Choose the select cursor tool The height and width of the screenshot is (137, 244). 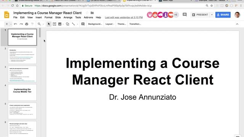pyautogui.click(x=49, y=24)
